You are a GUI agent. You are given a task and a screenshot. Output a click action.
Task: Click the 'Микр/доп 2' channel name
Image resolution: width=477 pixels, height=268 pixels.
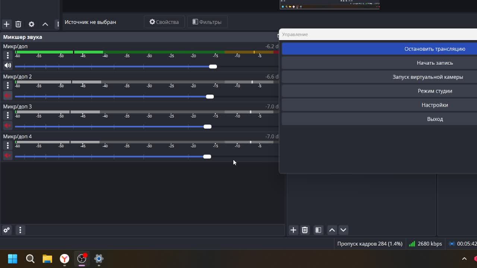click(18, 77)
